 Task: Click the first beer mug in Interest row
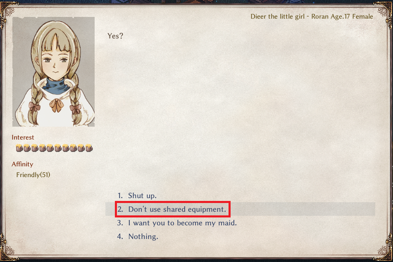tap(19, 148)
